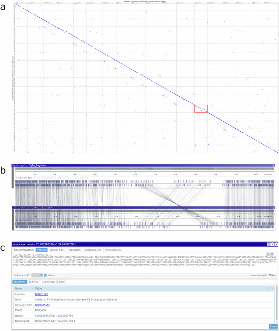Click the filter icon in Value column header

269,288
